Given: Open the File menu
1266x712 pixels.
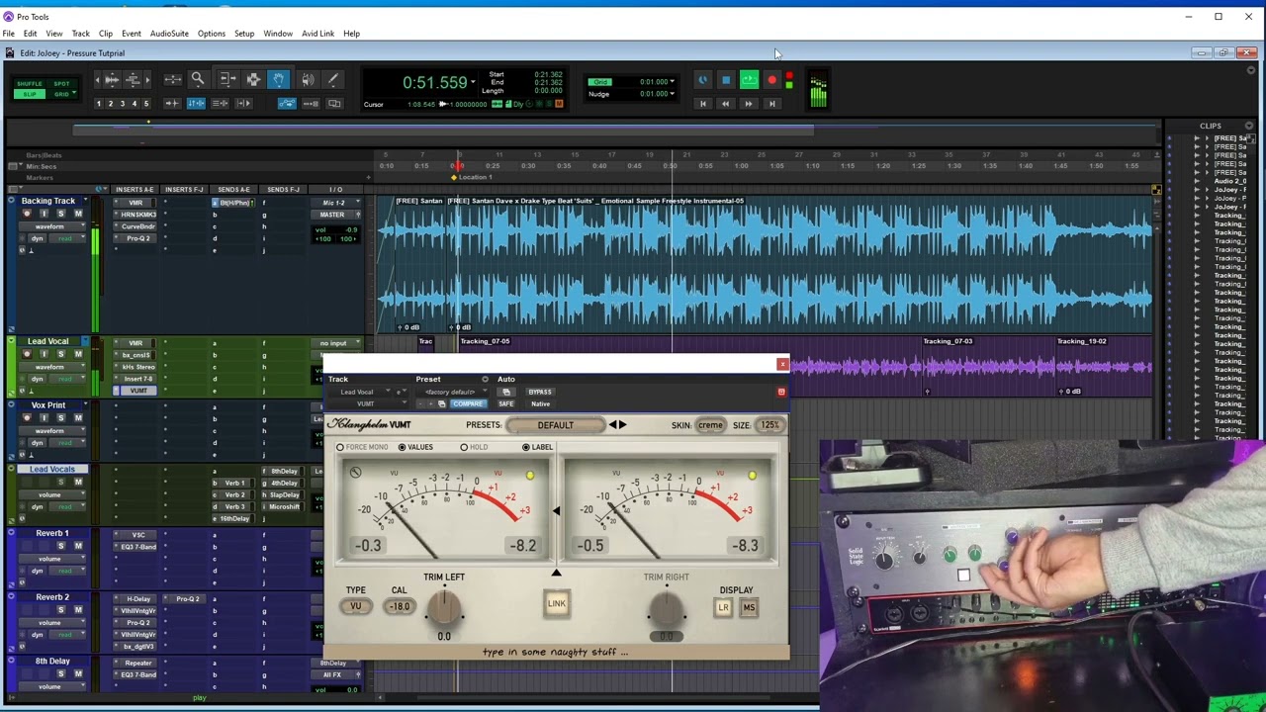Looking at the screenshot, I should [8, 34].
